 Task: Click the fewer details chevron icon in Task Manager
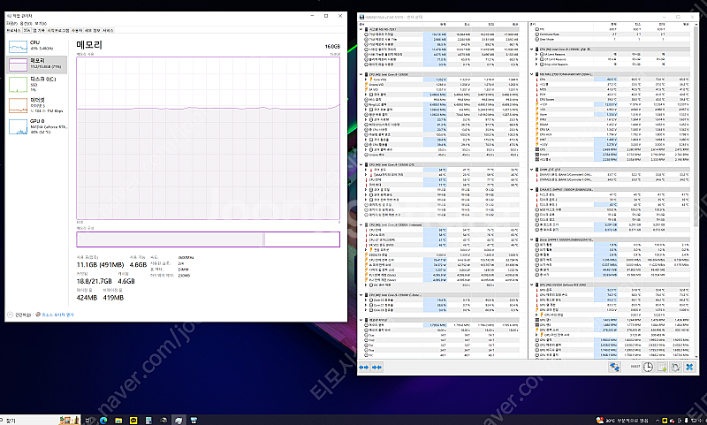tap(10, 315)
